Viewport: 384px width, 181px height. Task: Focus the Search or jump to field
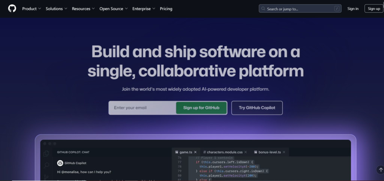tap(300, 9)
